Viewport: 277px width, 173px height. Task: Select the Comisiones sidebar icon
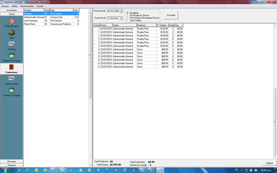[12, 67]
